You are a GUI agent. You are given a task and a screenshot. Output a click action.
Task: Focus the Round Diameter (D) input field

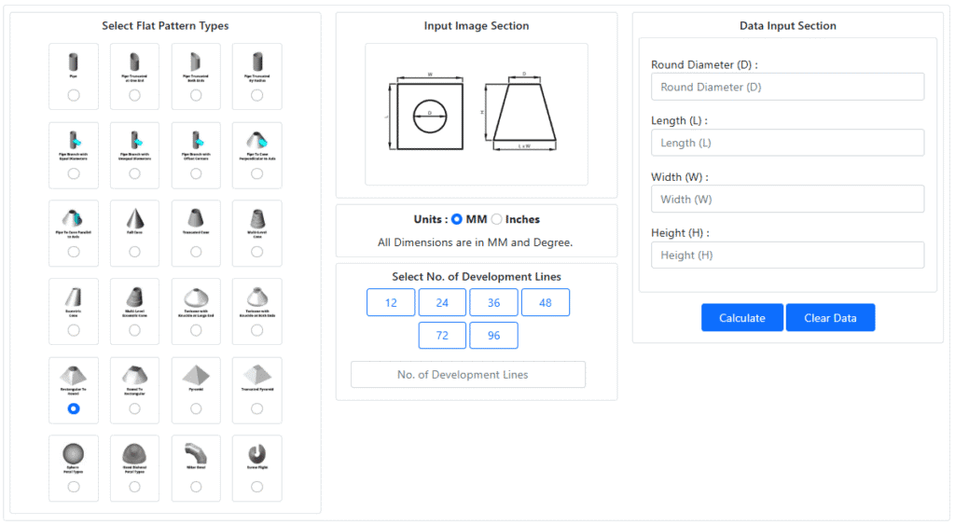coord(787,87)
